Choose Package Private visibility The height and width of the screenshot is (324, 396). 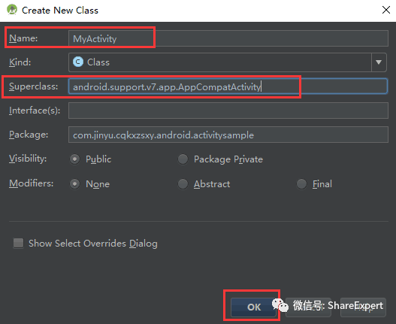(183, 159)
